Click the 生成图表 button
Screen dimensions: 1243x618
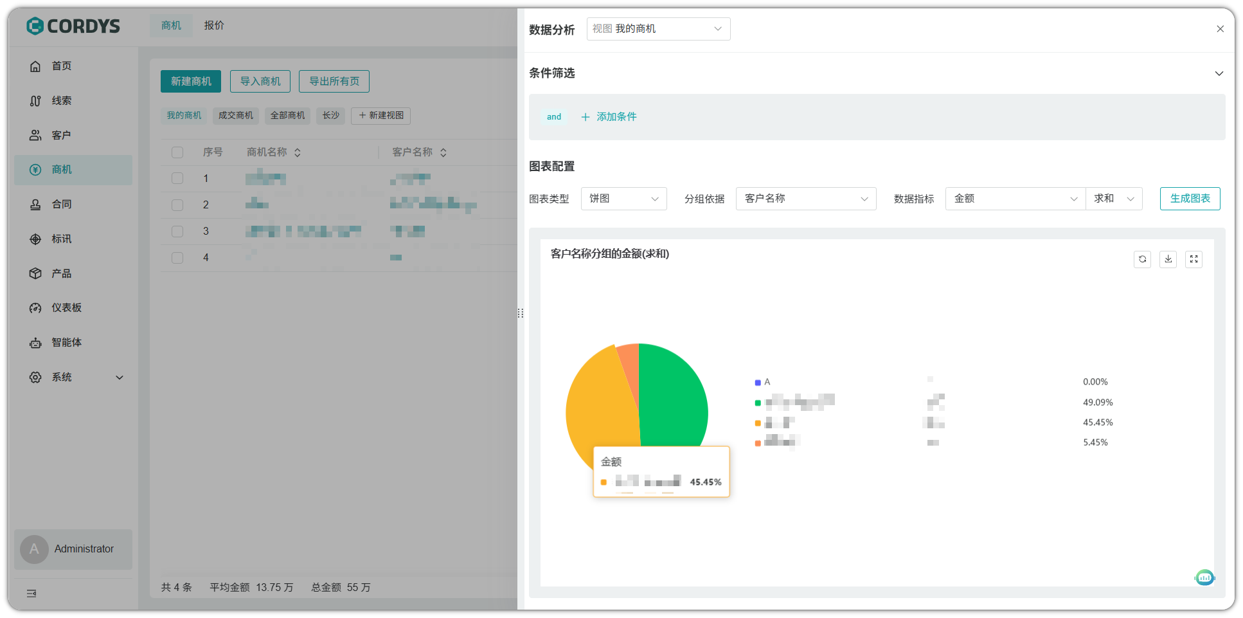coord(1190,199)
